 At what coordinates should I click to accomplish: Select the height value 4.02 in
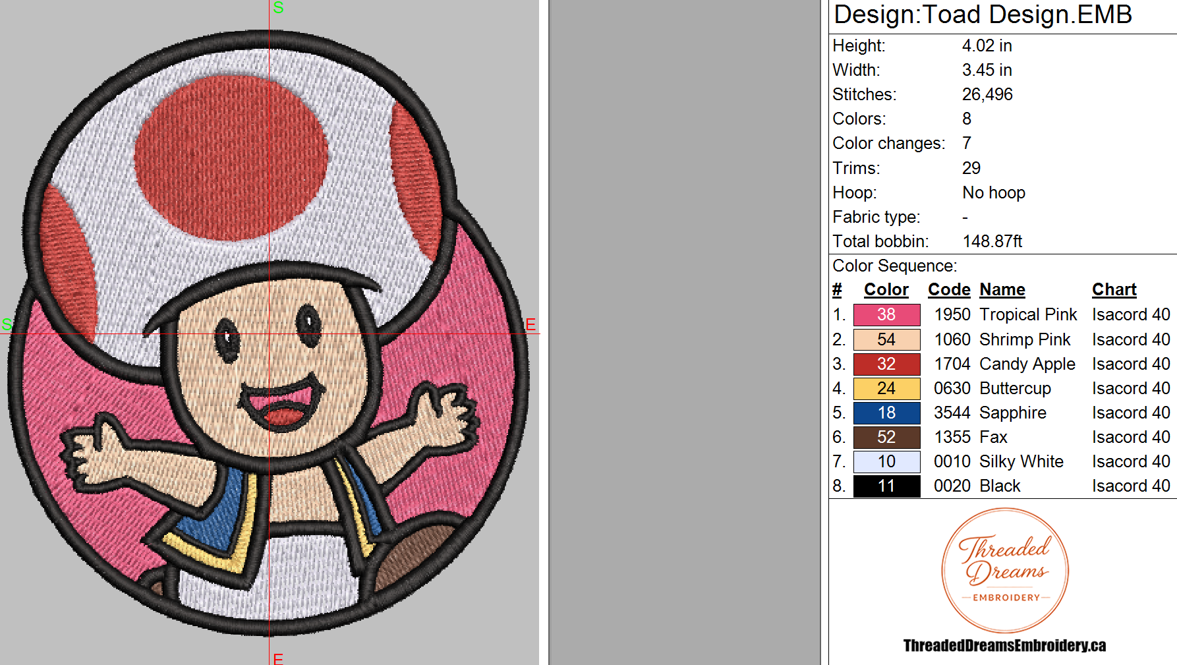(x=987, y=45)
